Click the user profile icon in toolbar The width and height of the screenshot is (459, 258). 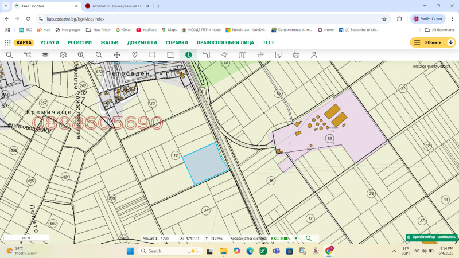pyautogui.click(x=314, y=55)
